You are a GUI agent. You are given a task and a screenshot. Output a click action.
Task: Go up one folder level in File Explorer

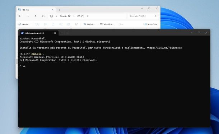(36, 16)
